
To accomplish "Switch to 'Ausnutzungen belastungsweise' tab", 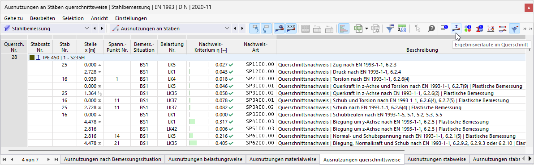I will [x=205, y=159].
